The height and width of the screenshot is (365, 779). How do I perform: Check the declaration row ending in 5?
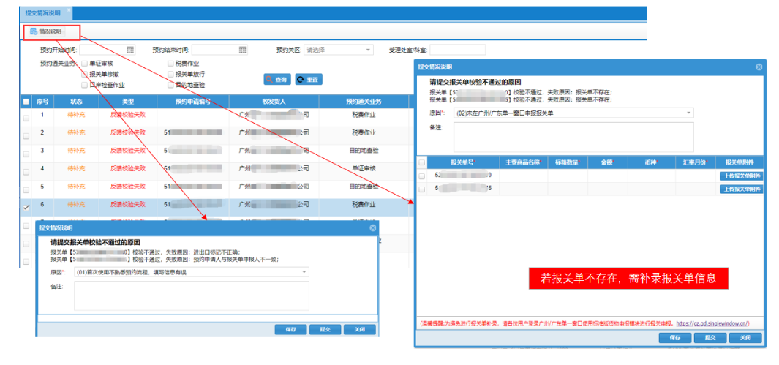422,189
